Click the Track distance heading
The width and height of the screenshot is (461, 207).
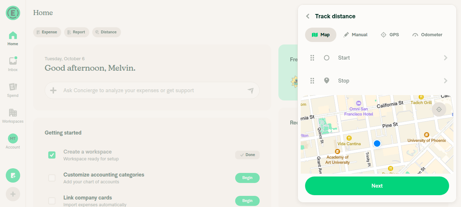[335, 16]
